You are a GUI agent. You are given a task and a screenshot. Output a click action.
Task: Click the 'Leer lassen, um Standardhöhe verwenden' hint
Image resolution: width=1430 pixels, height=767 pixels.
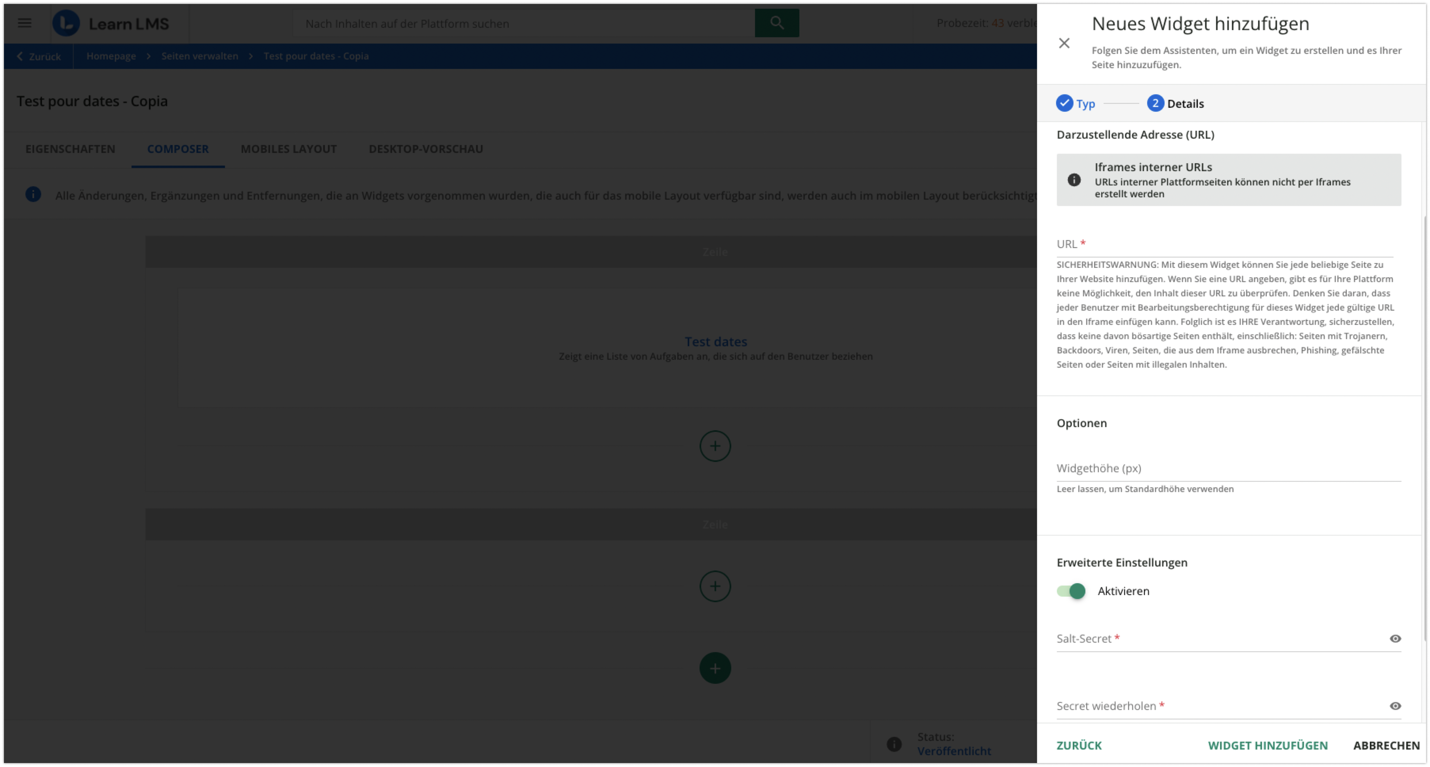[1145, 489]
